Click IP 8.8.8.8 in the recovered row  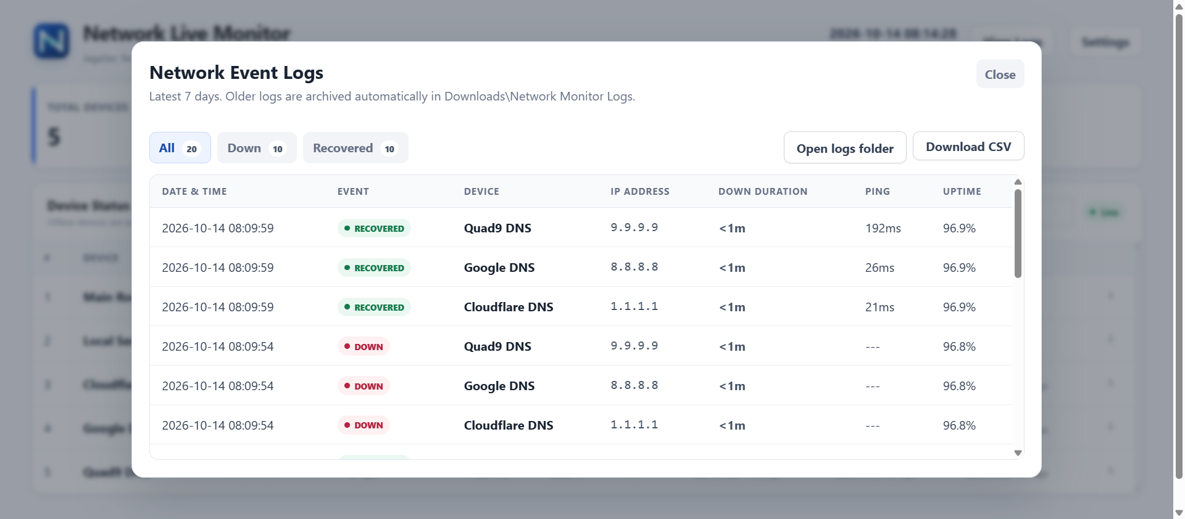click(x=634, y=267)
